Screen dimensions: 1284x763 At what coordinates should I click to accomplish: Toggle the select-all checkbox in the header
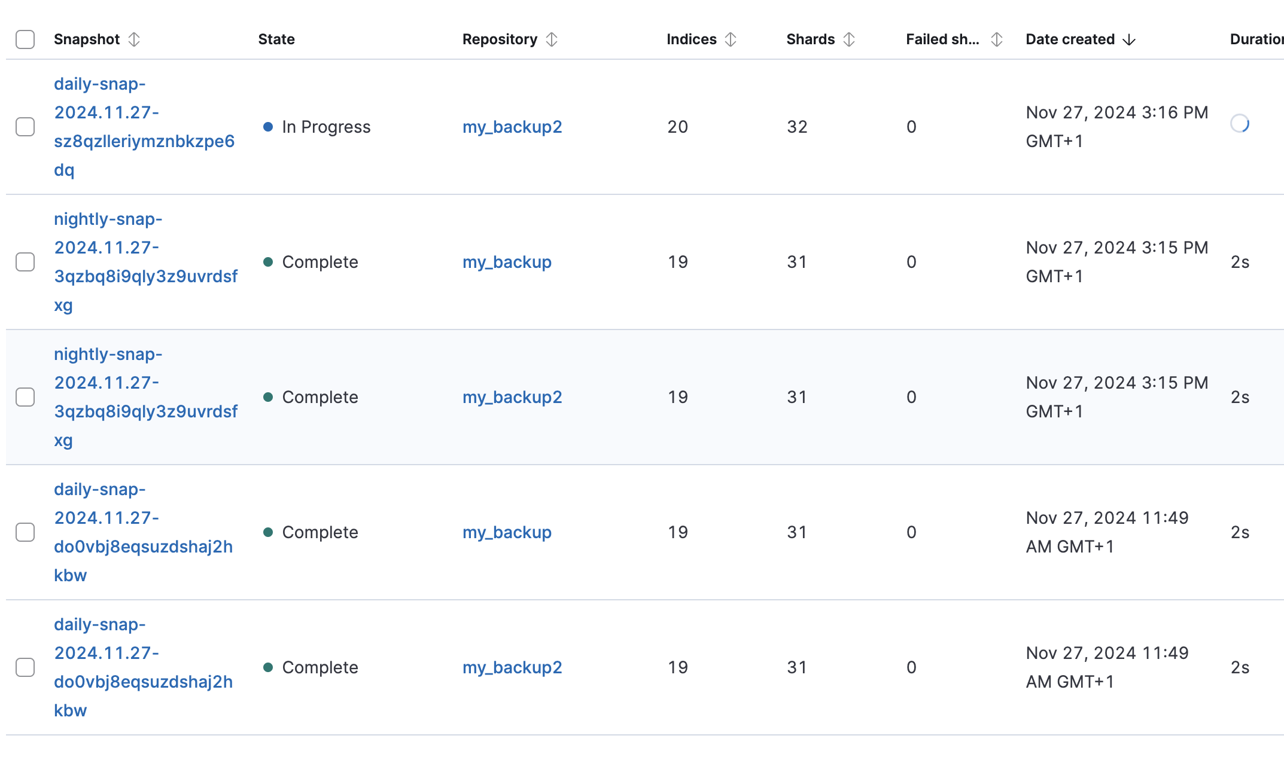[25, 39]
